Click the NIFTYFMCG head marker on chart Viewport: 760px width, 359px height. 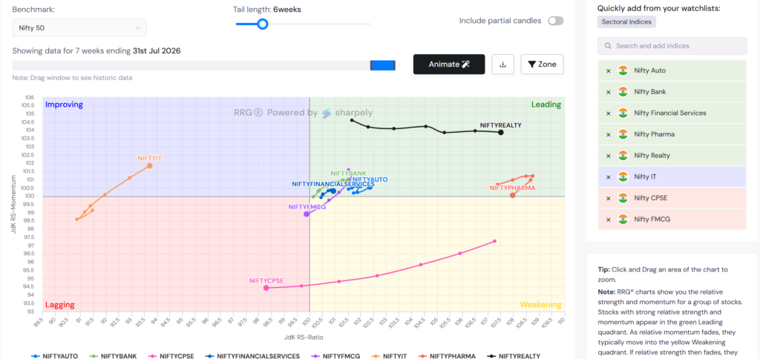pyautogui.click(x=307, y=214)
